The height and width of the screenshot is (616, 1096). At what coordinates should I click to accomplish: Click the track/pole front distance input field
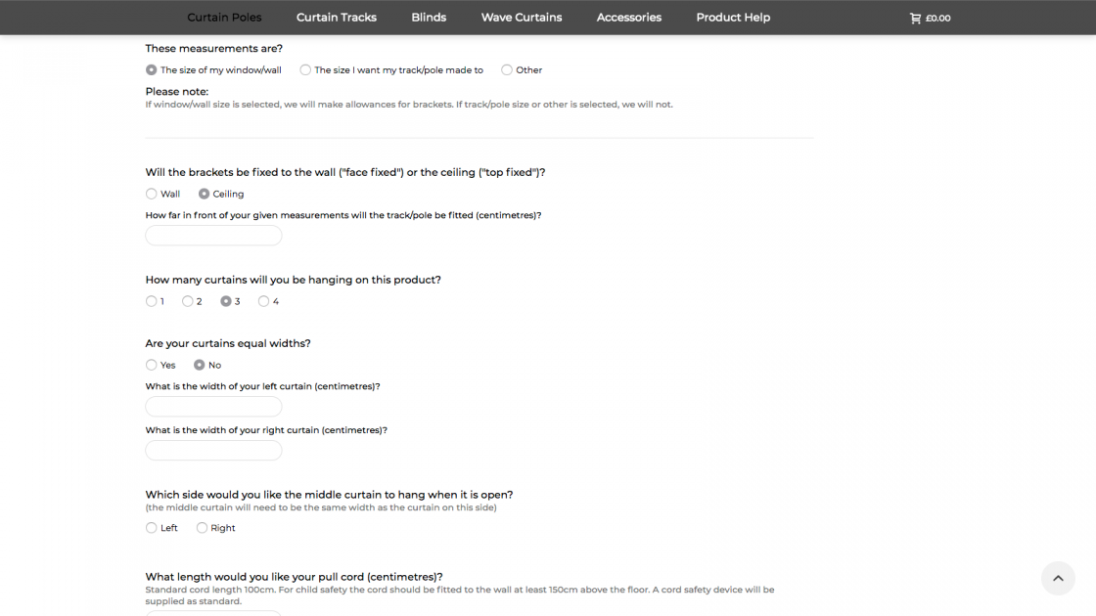click(x=213, y=236)
